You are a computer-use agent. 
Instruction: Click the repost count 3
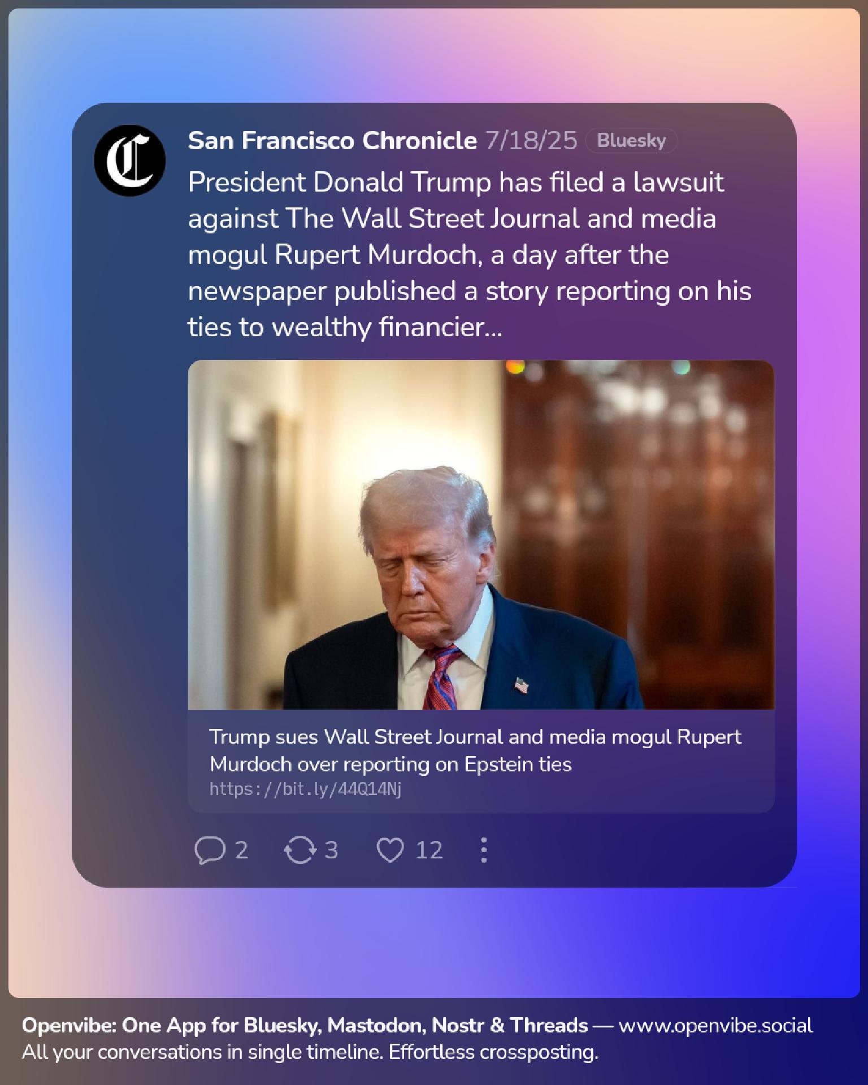coord(331,850)
